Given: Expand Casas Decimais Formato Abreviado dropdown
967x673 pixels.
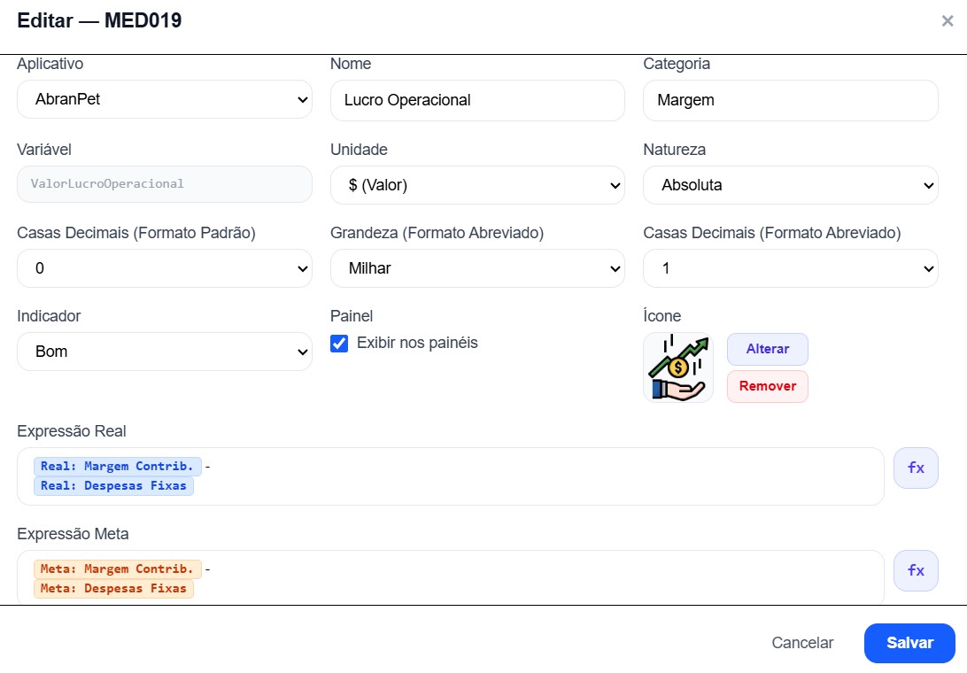Looking at the screenshot, I should 791,268.
